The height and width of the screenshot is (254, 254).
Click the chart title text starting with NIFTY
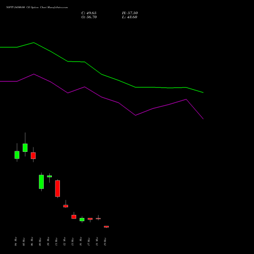pyautogui.click(x=37, y=8)
